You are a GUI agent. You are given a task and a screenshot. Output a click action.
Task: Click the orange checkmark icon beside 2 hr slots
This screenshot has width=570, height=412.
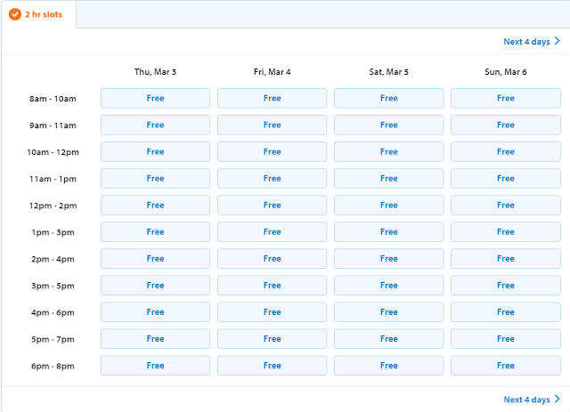click(15, 14)
